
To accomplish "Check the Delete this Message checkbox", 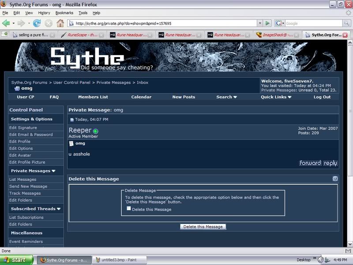I will [x=128, y=208].
